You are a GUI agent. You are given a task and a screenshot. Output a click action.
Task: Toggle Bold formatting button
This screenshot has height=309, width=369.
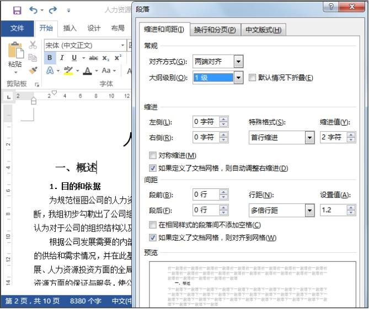pyautogui.click(x=50, y=58)
